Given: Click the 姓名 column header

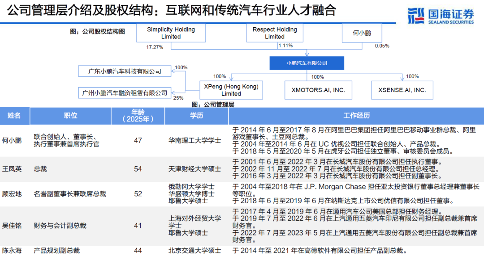Looking at the screenshot, I should (x=14, y=116).
